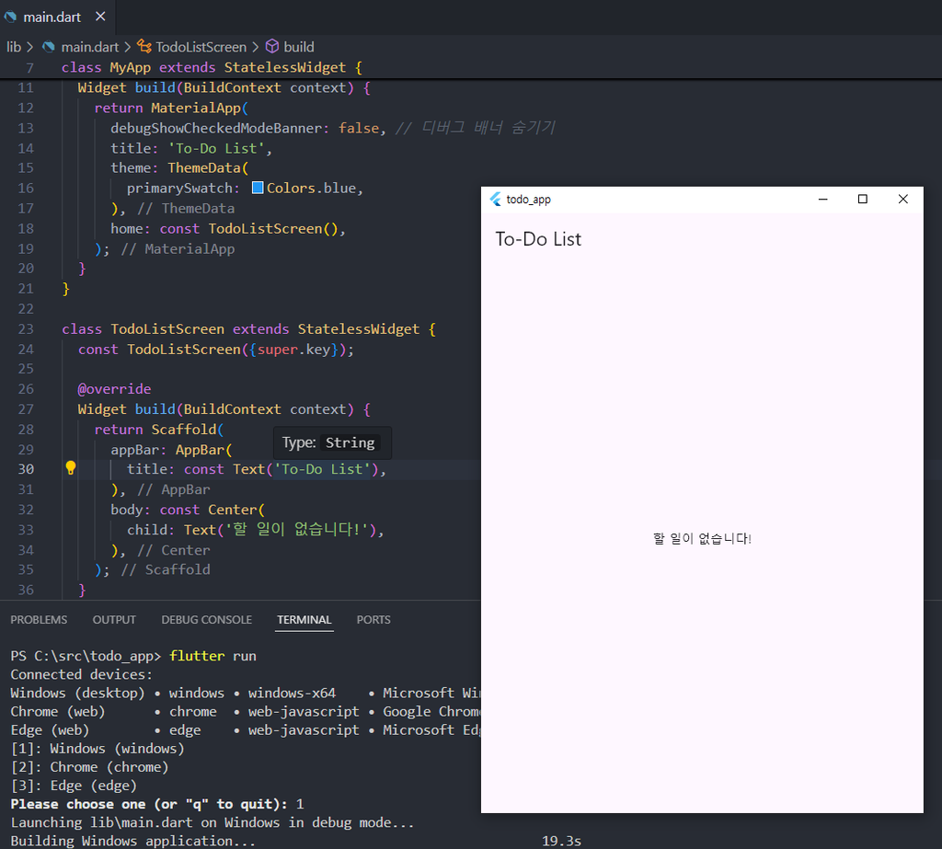Viewport: 942px width, 849px height.
Task: Click 'super.key' on line 24
Action: point(293,350)
